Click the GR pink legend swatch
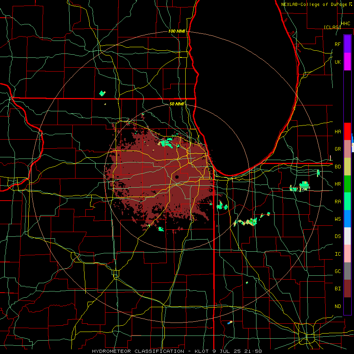 point(347,149)
